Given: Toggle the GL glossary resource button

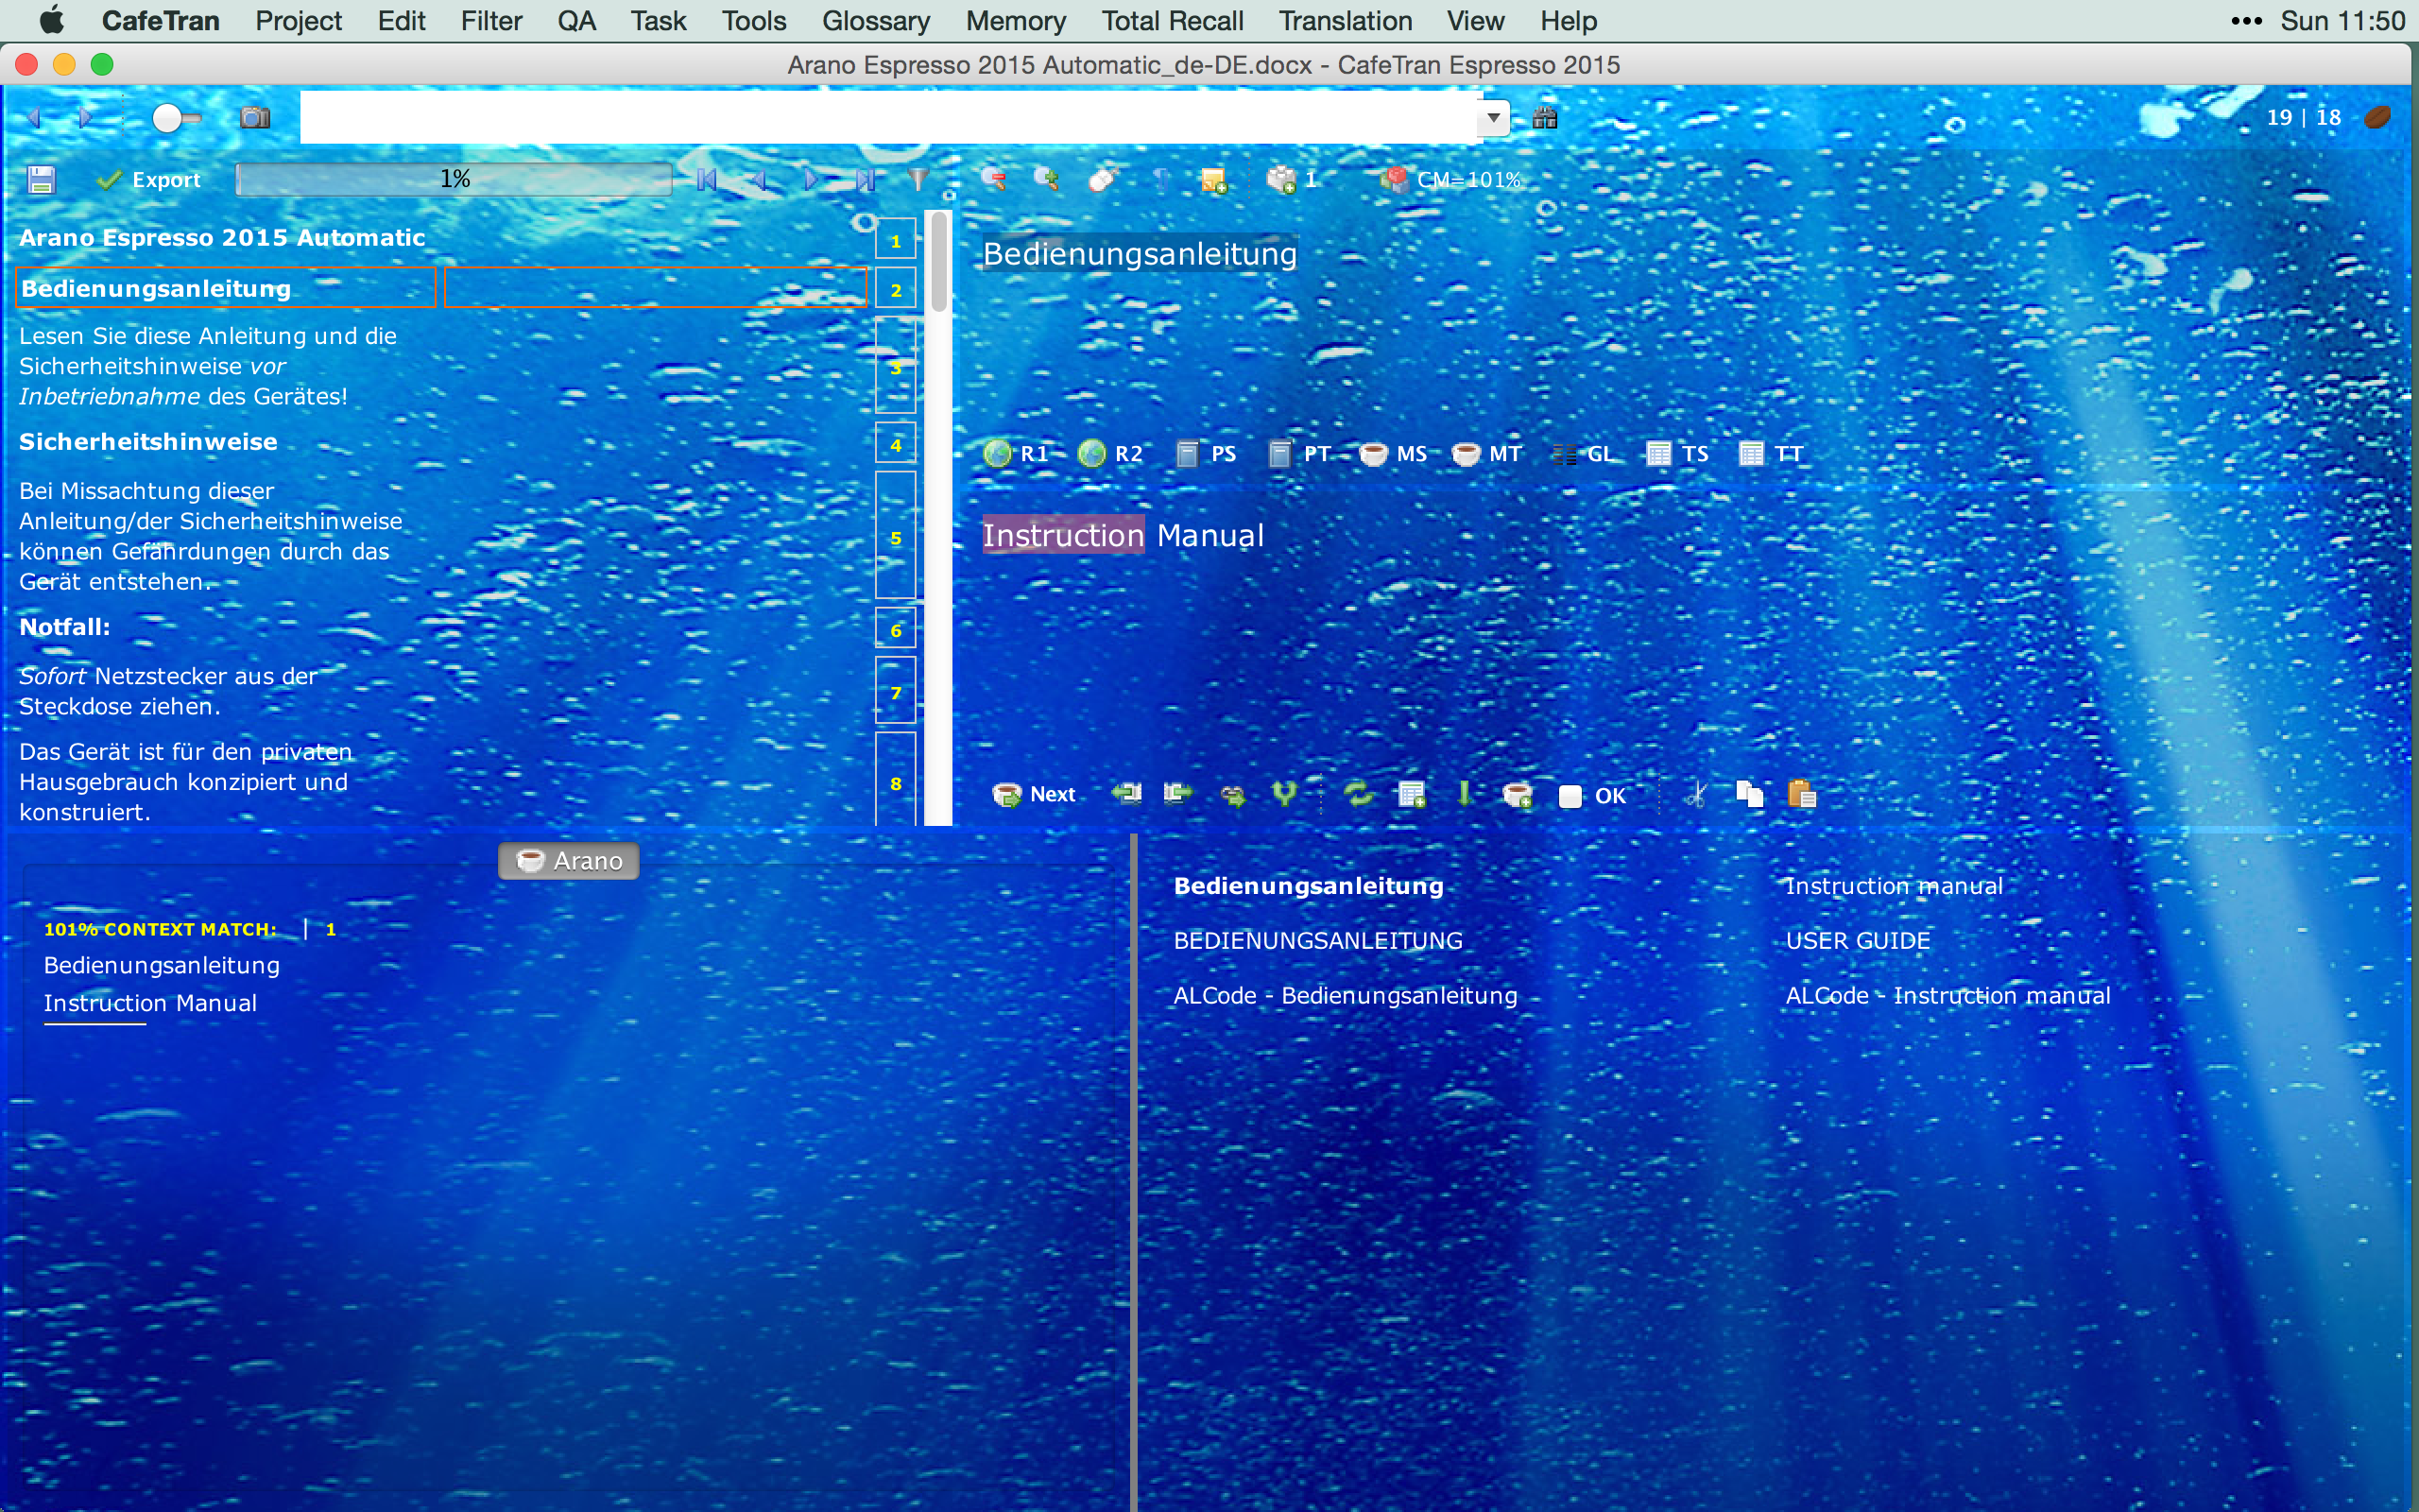Looking at the screenshot, I should [x=1585, y=454].
